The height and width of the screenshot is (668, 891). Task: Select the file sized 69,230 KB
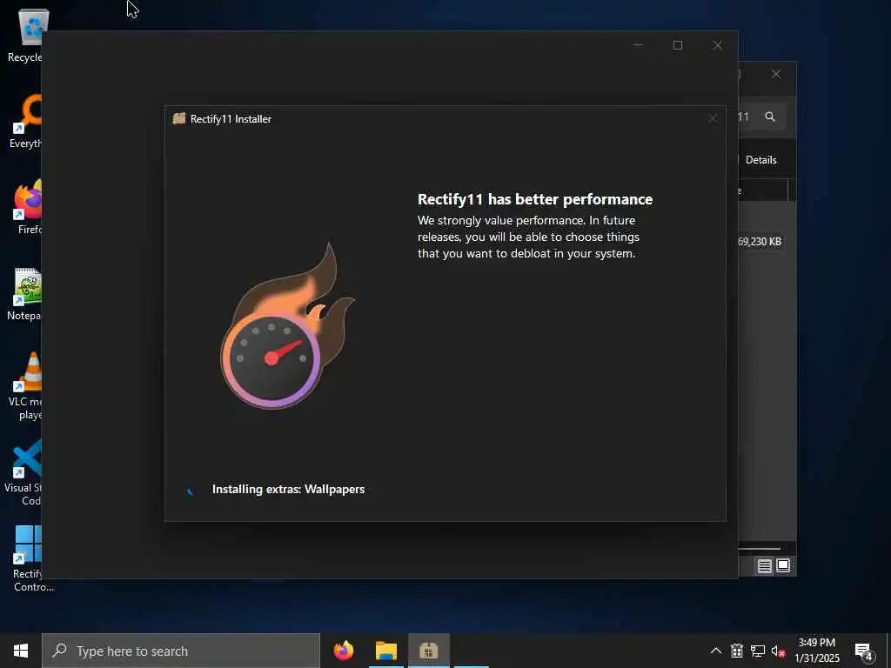pyautogui.click(x=760, y=242)
